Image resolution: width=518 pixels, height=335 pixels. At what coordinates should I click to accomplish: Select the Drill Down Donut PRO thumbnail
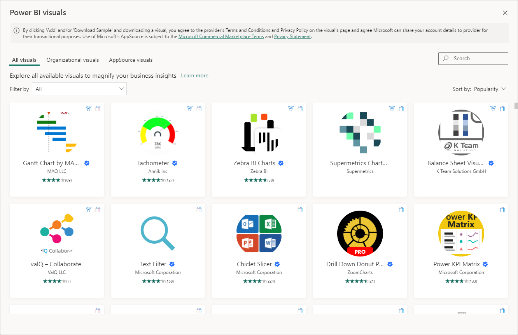(x=360, y=233)
